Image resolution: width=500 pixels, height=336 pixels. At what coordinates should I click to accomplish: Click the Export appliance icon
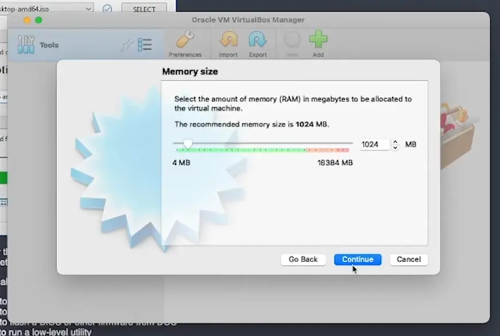point(258,40)
